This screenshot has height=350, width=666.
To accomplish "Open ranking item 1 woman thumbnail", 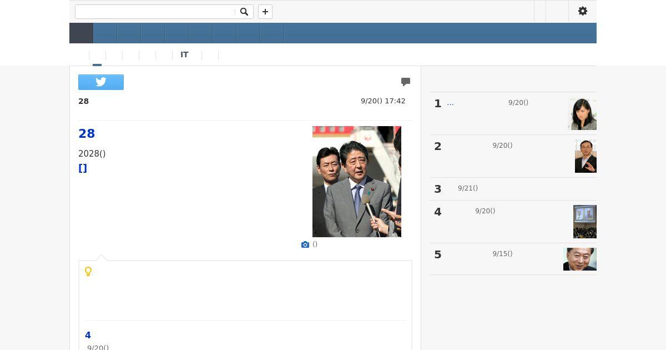I will click(582, 114).
